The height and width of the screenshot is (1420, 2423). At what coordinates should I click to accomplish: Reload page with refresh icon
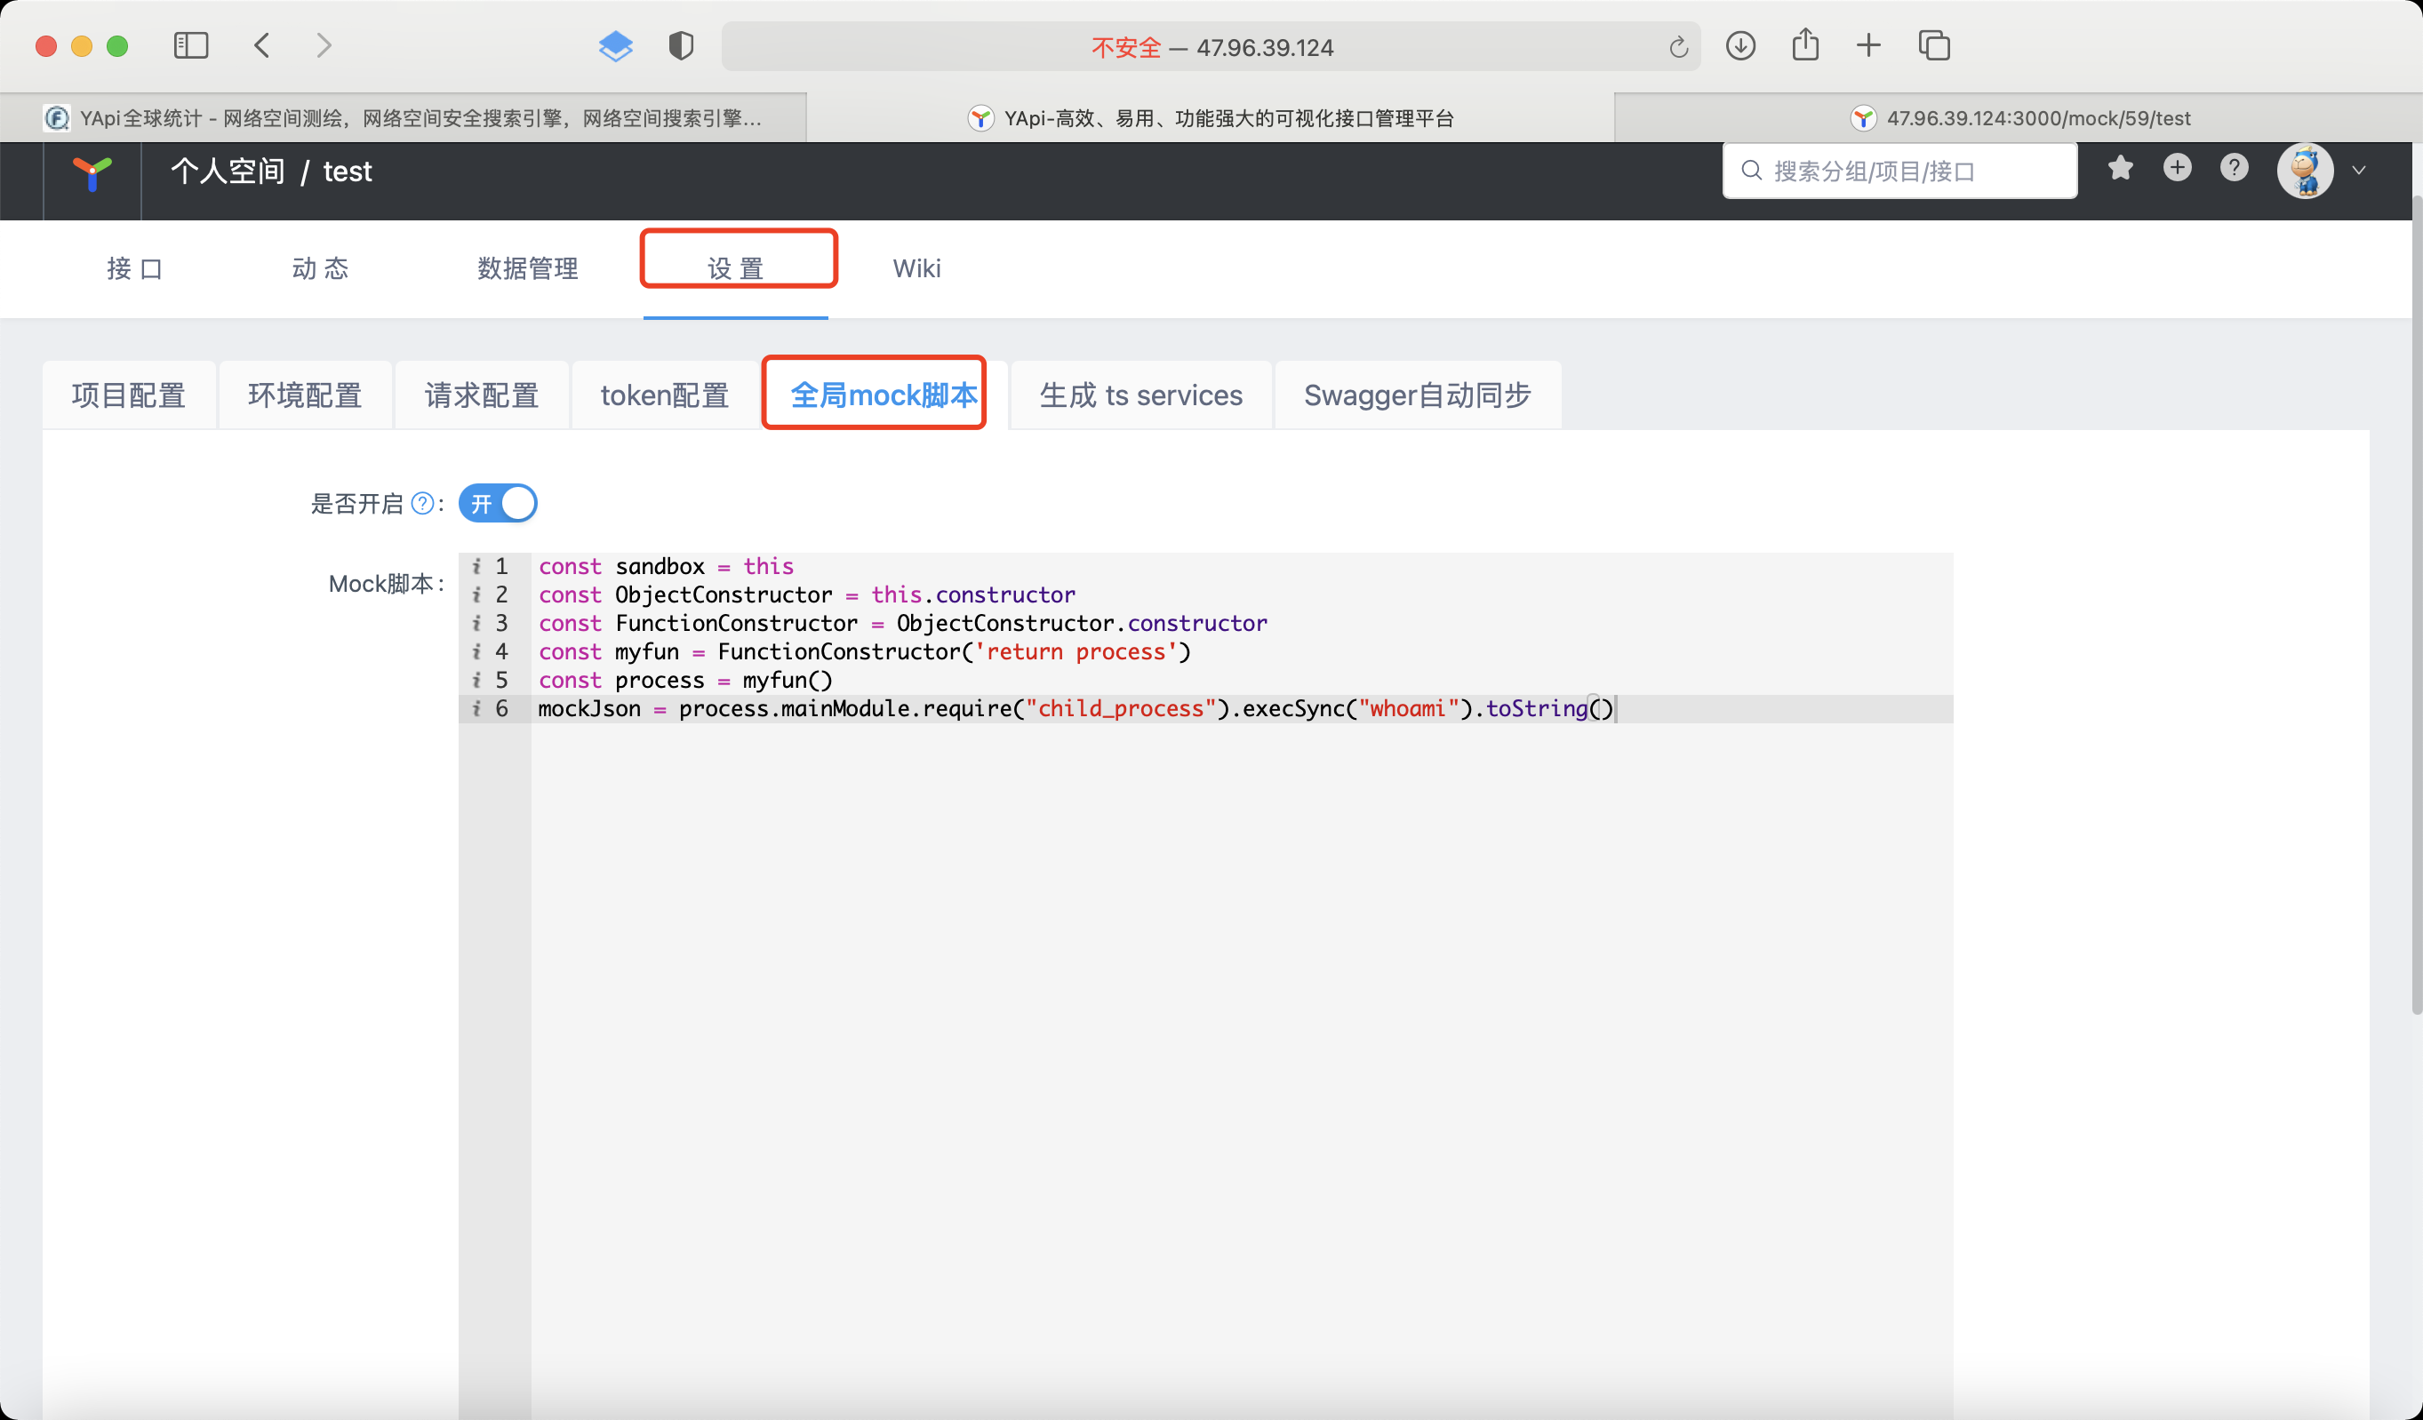tap(1678, 47)
